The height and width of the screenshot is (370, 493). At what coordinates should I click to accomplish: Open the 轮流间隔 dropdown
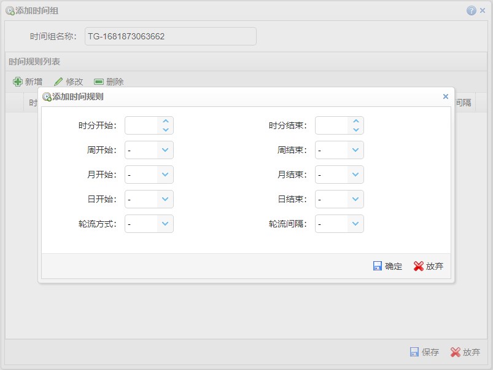[x=355, y=224]
